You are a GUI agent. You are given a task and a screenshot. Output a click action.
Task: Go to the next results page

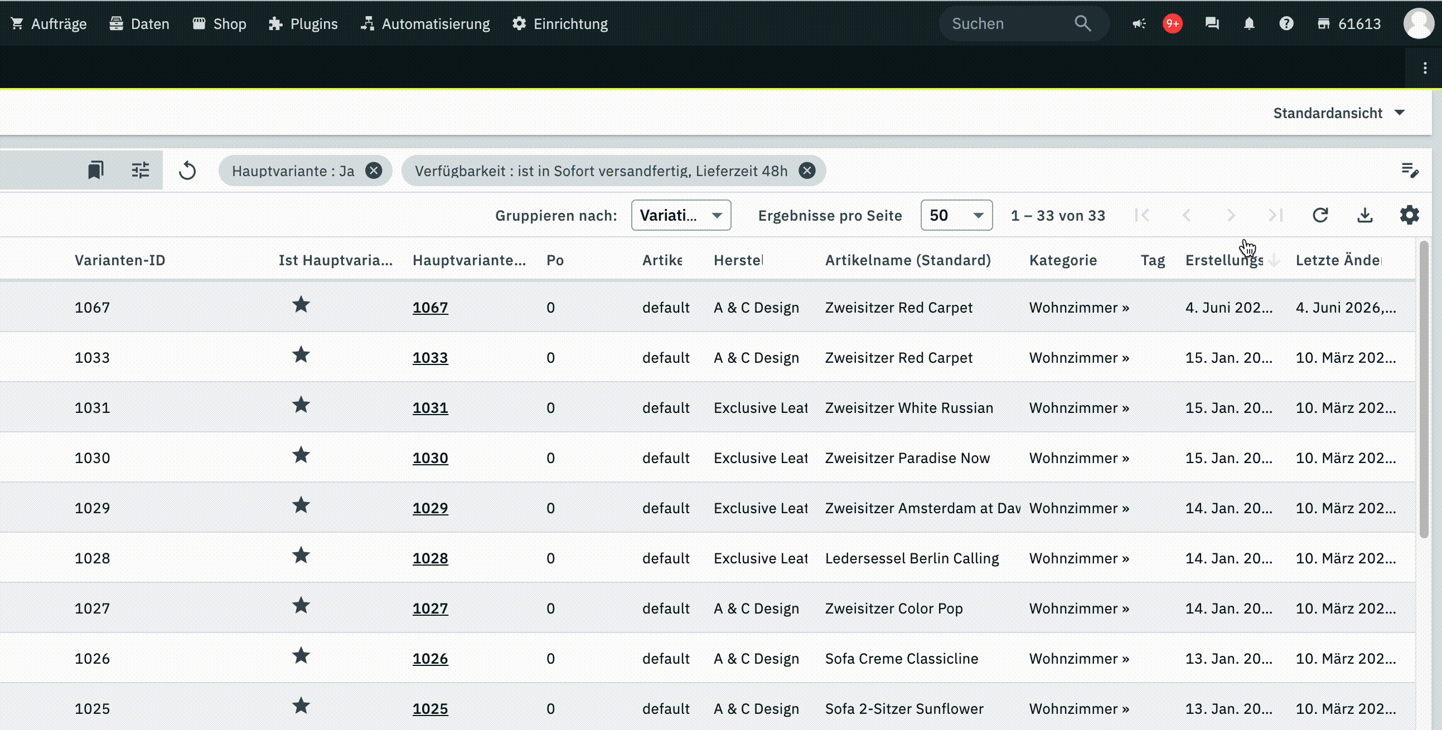[1231, 215]
